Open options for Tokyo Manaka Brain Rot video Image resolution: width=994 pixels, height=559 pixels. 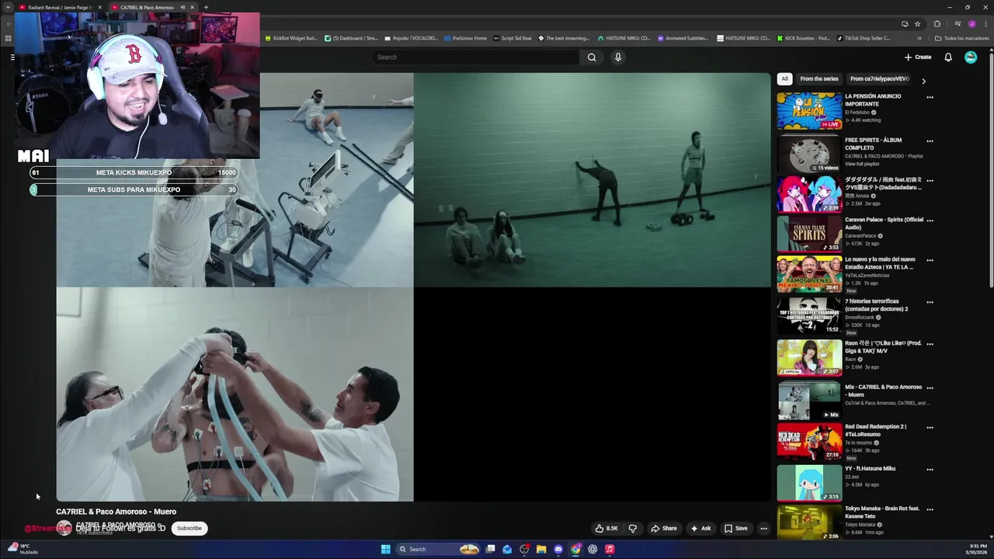click(x=930, y=509)
